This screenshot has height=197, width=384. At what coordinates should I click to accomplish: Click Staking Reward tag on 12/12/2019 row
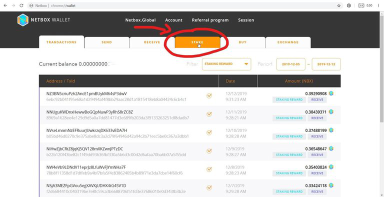pos(289,99)
